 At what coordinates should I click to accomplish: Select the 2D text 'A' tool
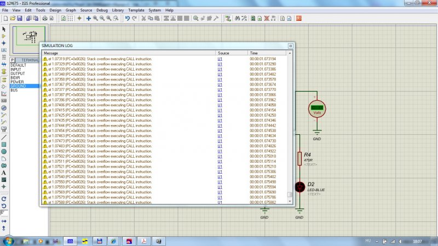coord(4,173)
